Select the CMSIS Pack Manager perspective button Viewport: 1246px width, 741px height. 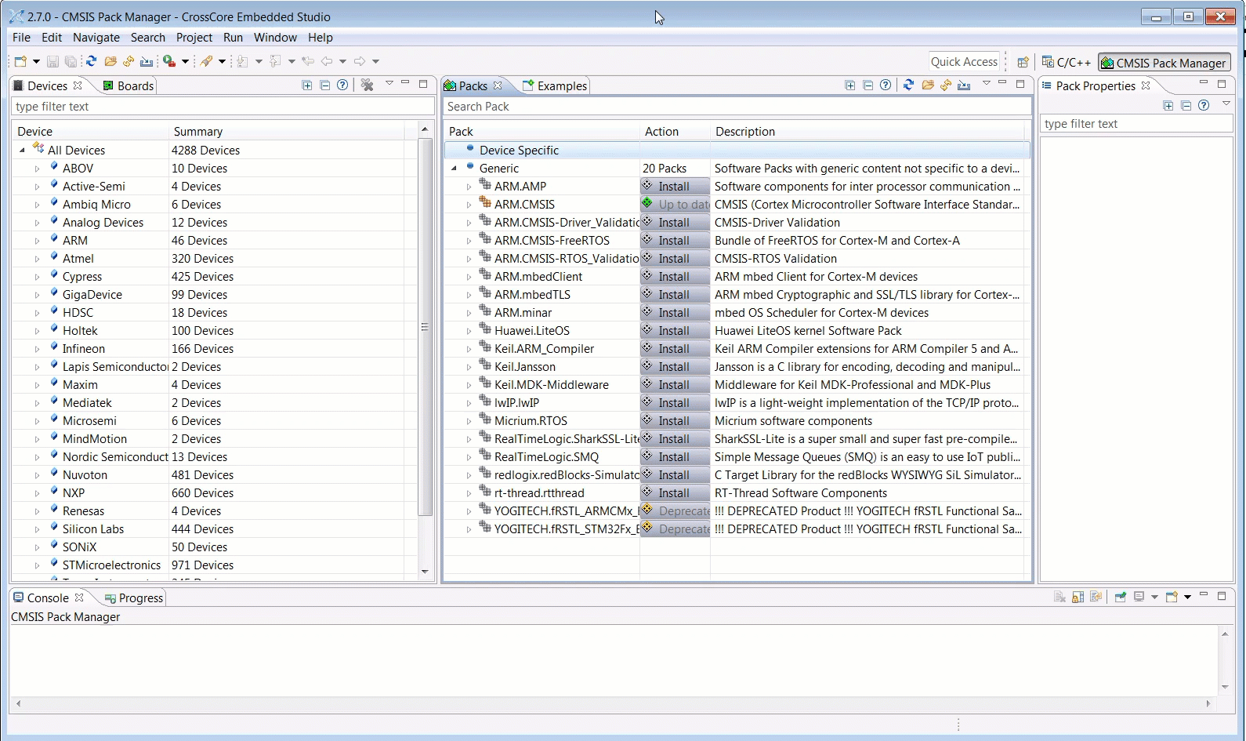(x=1165, y=63)
